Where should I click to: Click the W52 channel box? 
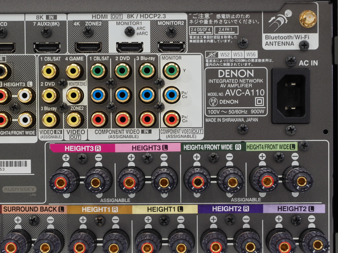click(225, 54)
